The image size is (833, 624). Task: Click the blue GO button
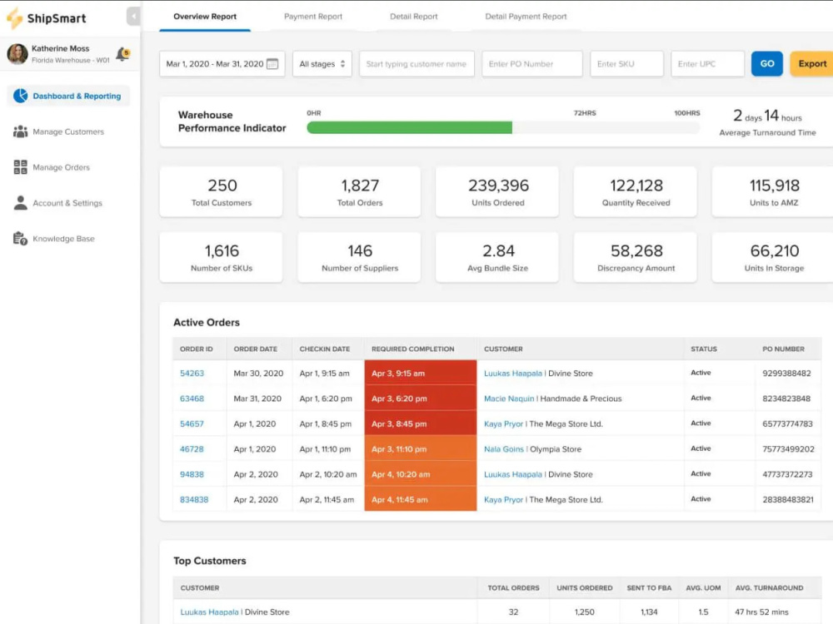767,64
